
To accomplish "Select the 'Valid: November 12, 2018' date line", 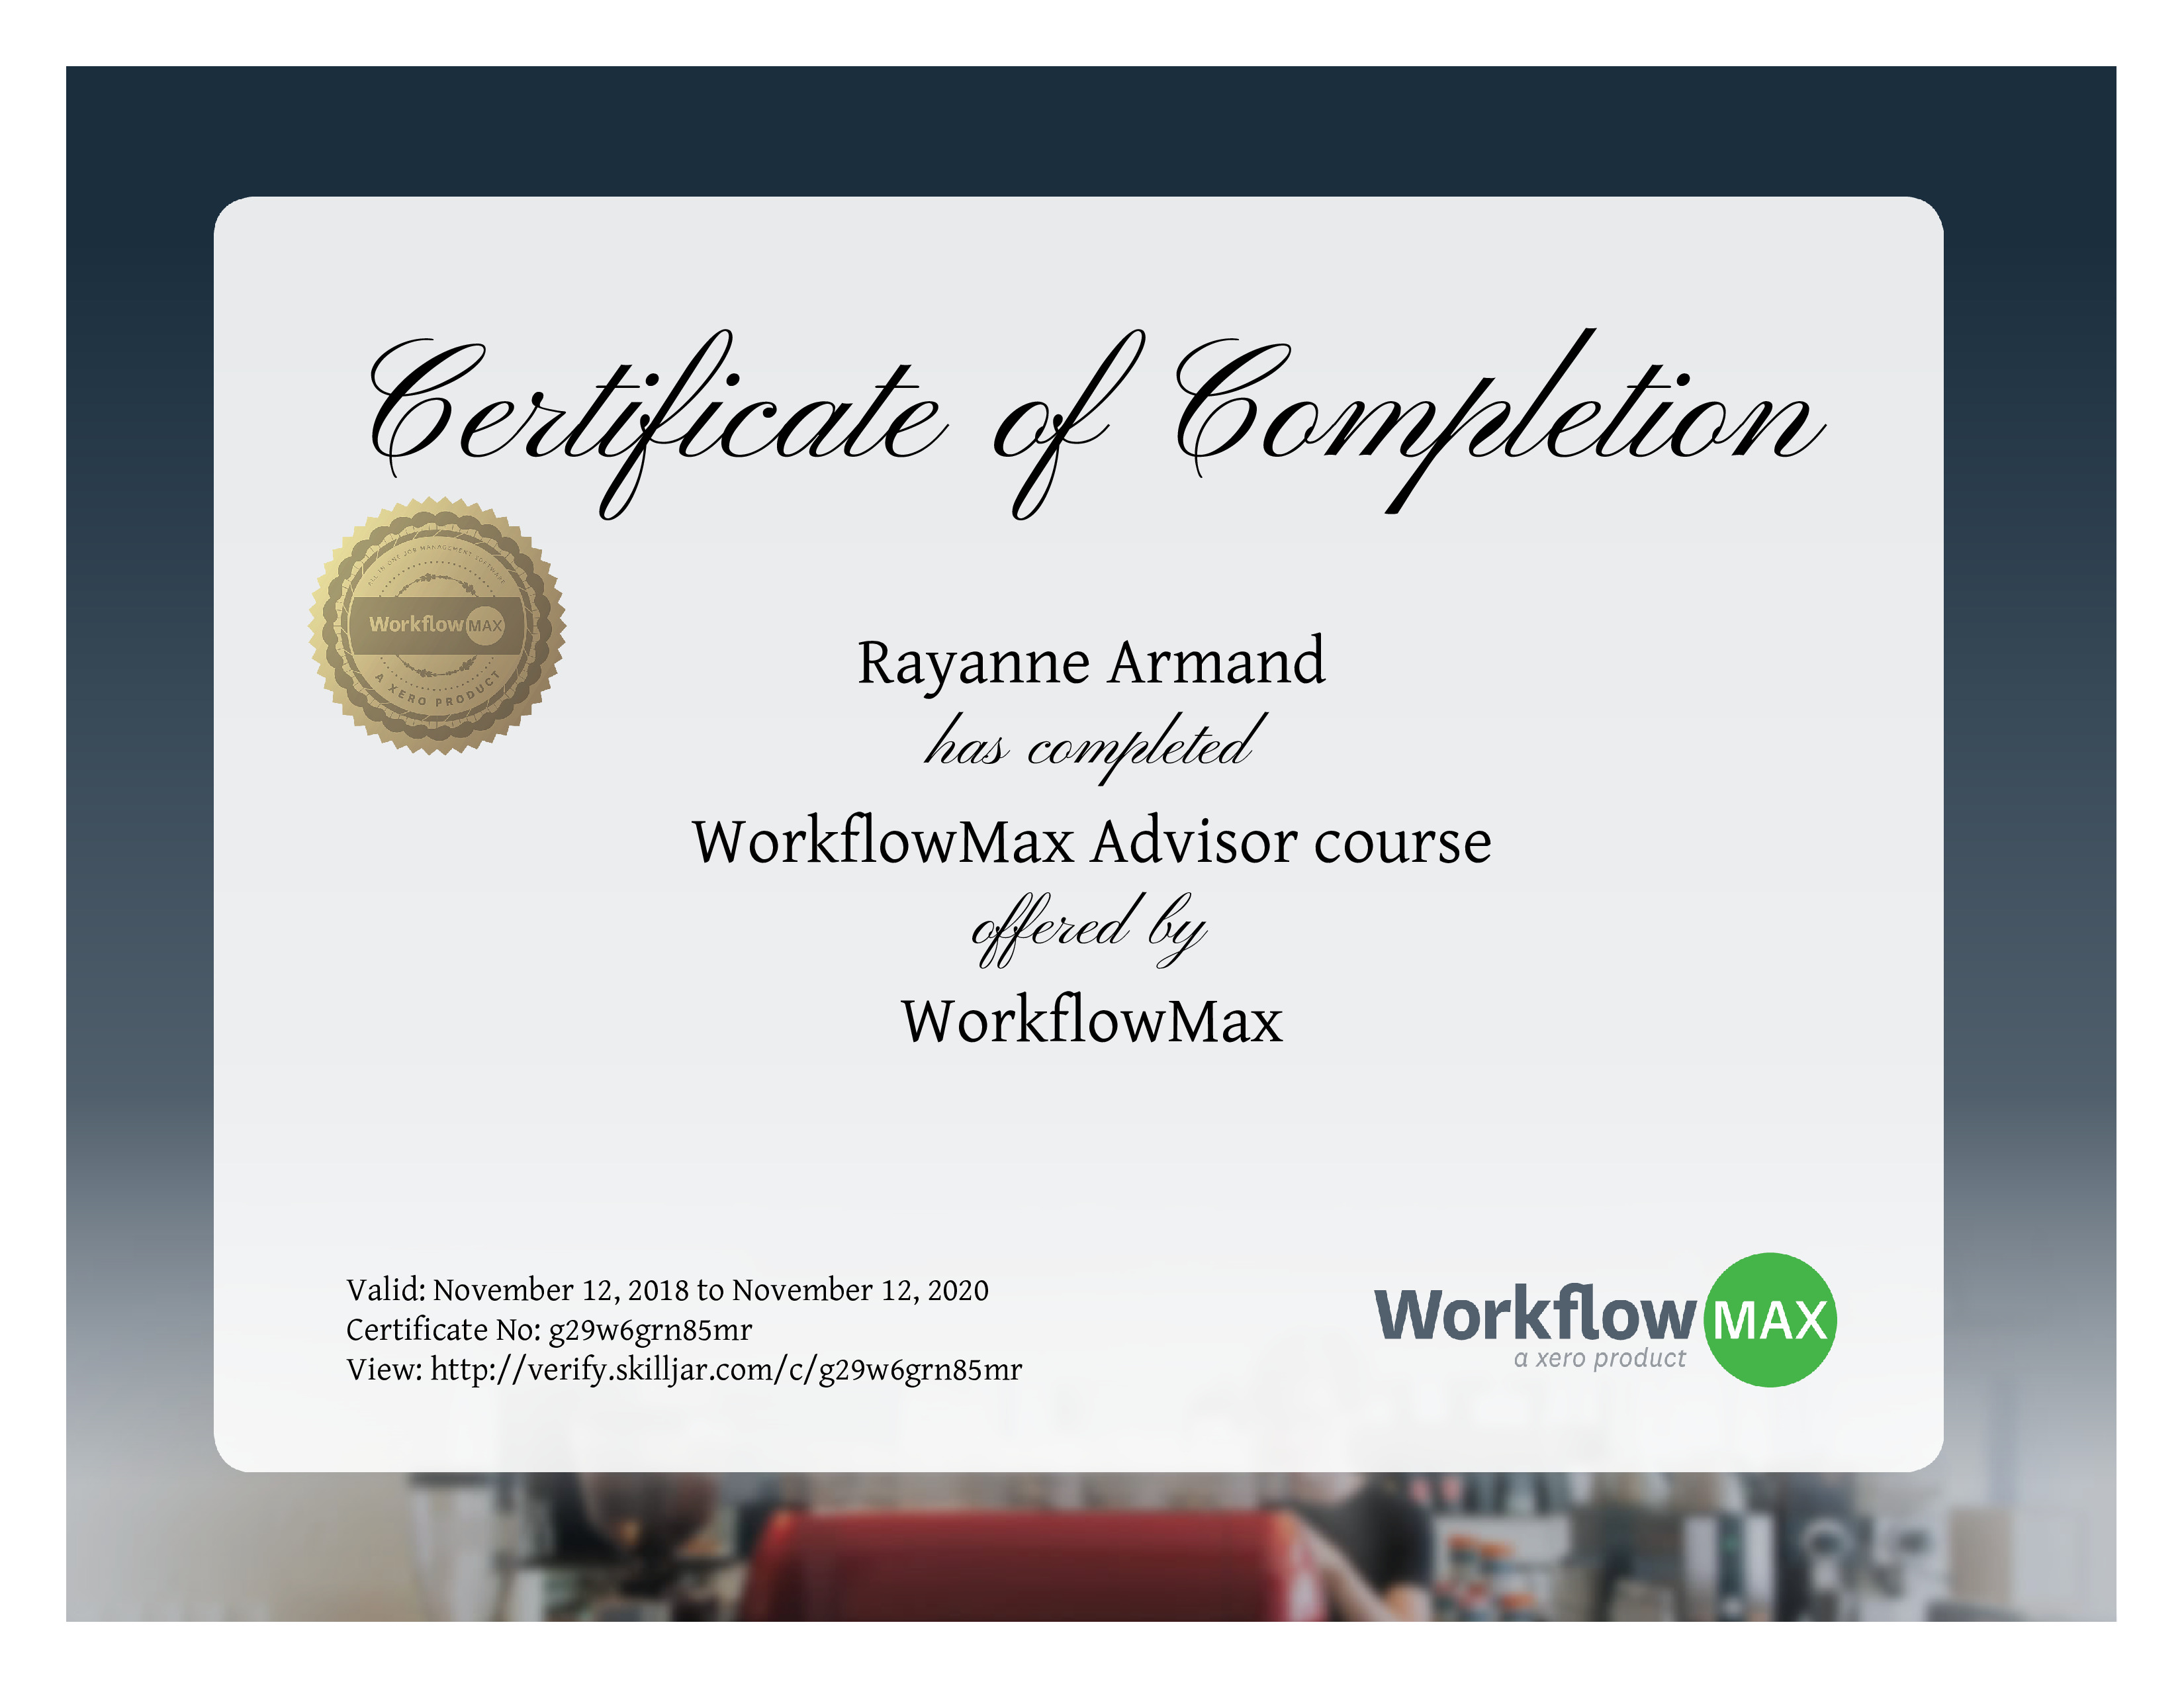I will 667,1290.
